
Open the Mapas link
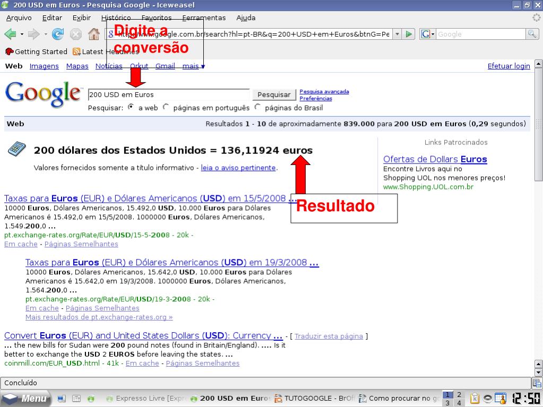tap(77, 66)
